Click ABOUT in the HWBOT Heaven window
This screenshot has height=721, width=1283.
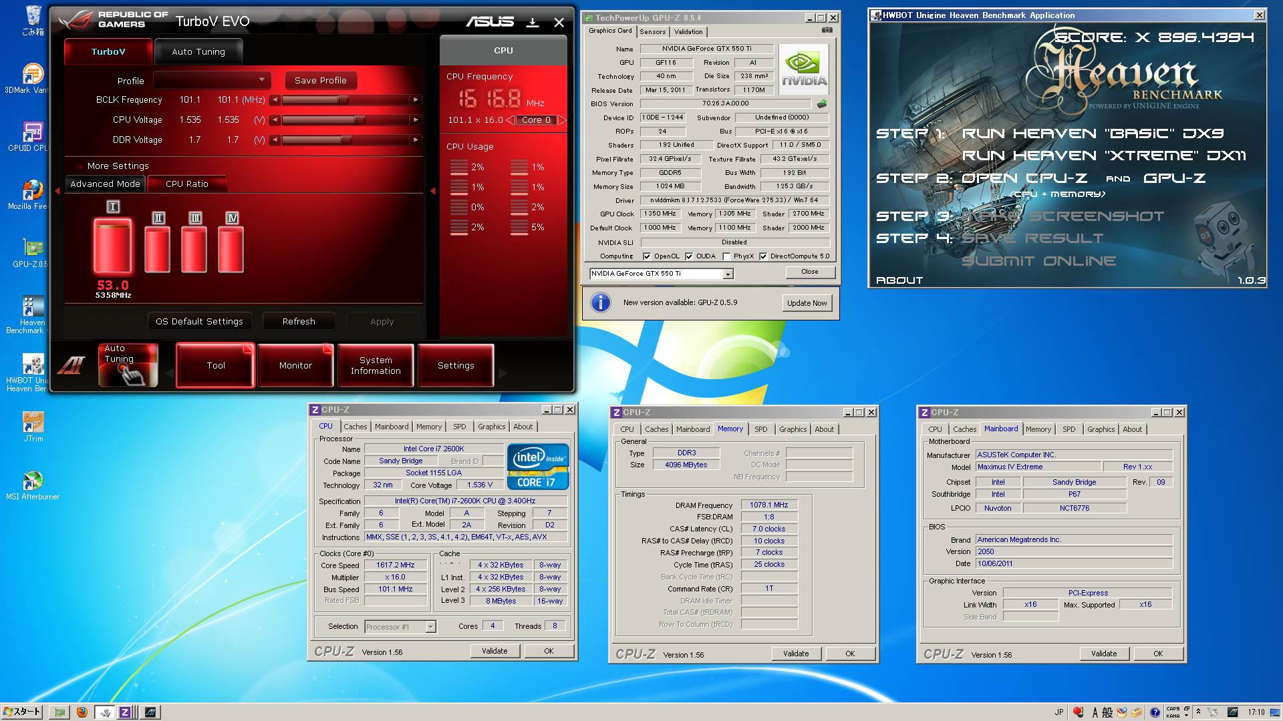(x=899, y=280)
